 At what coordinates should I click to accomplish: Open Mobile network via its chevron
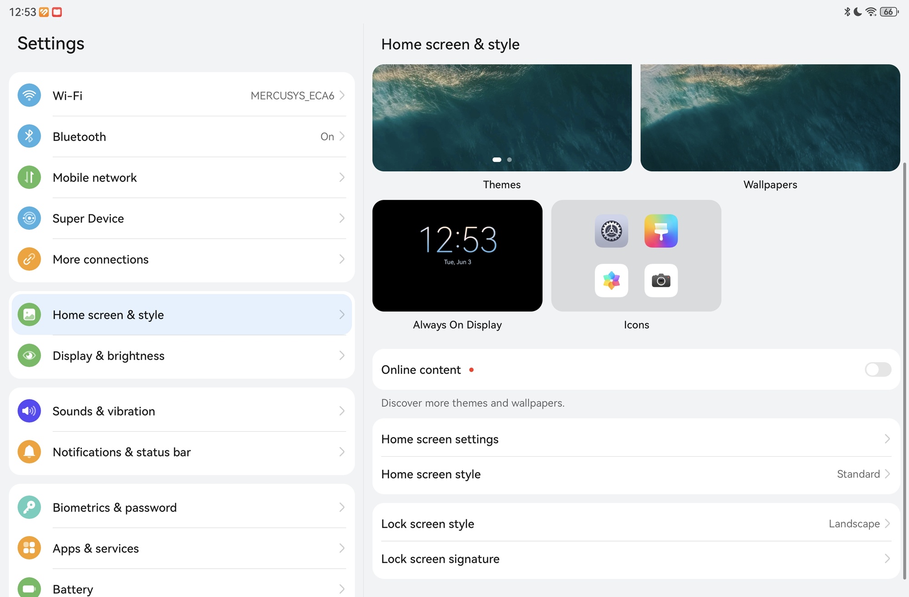coord(342,177)
